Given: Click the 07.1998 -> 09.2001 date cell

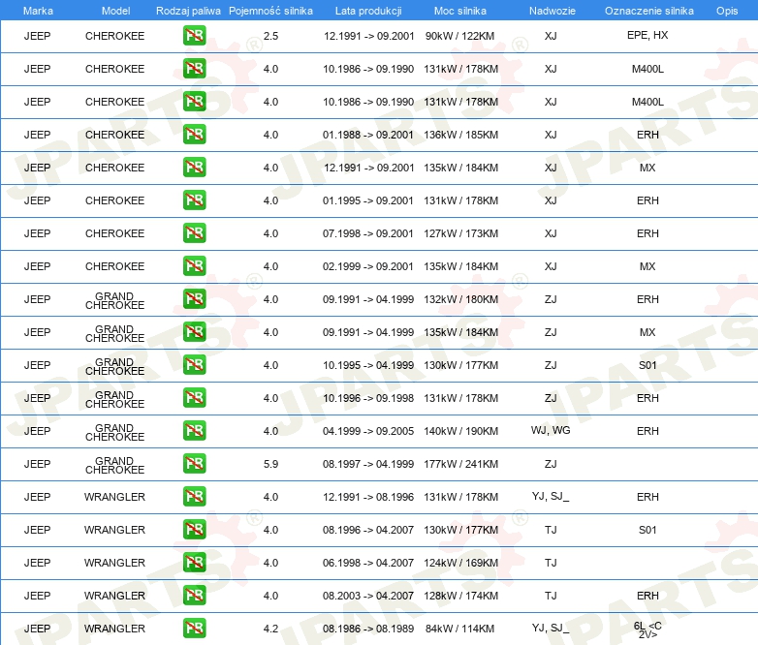Looking at the screenshot, I should (368, 233).
